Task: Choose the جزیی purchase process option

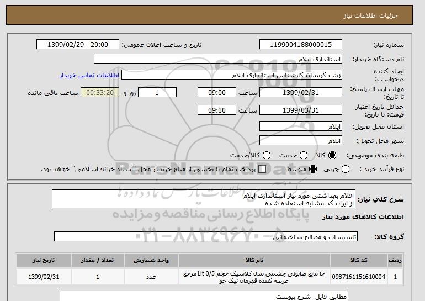Action: point(346,169)
